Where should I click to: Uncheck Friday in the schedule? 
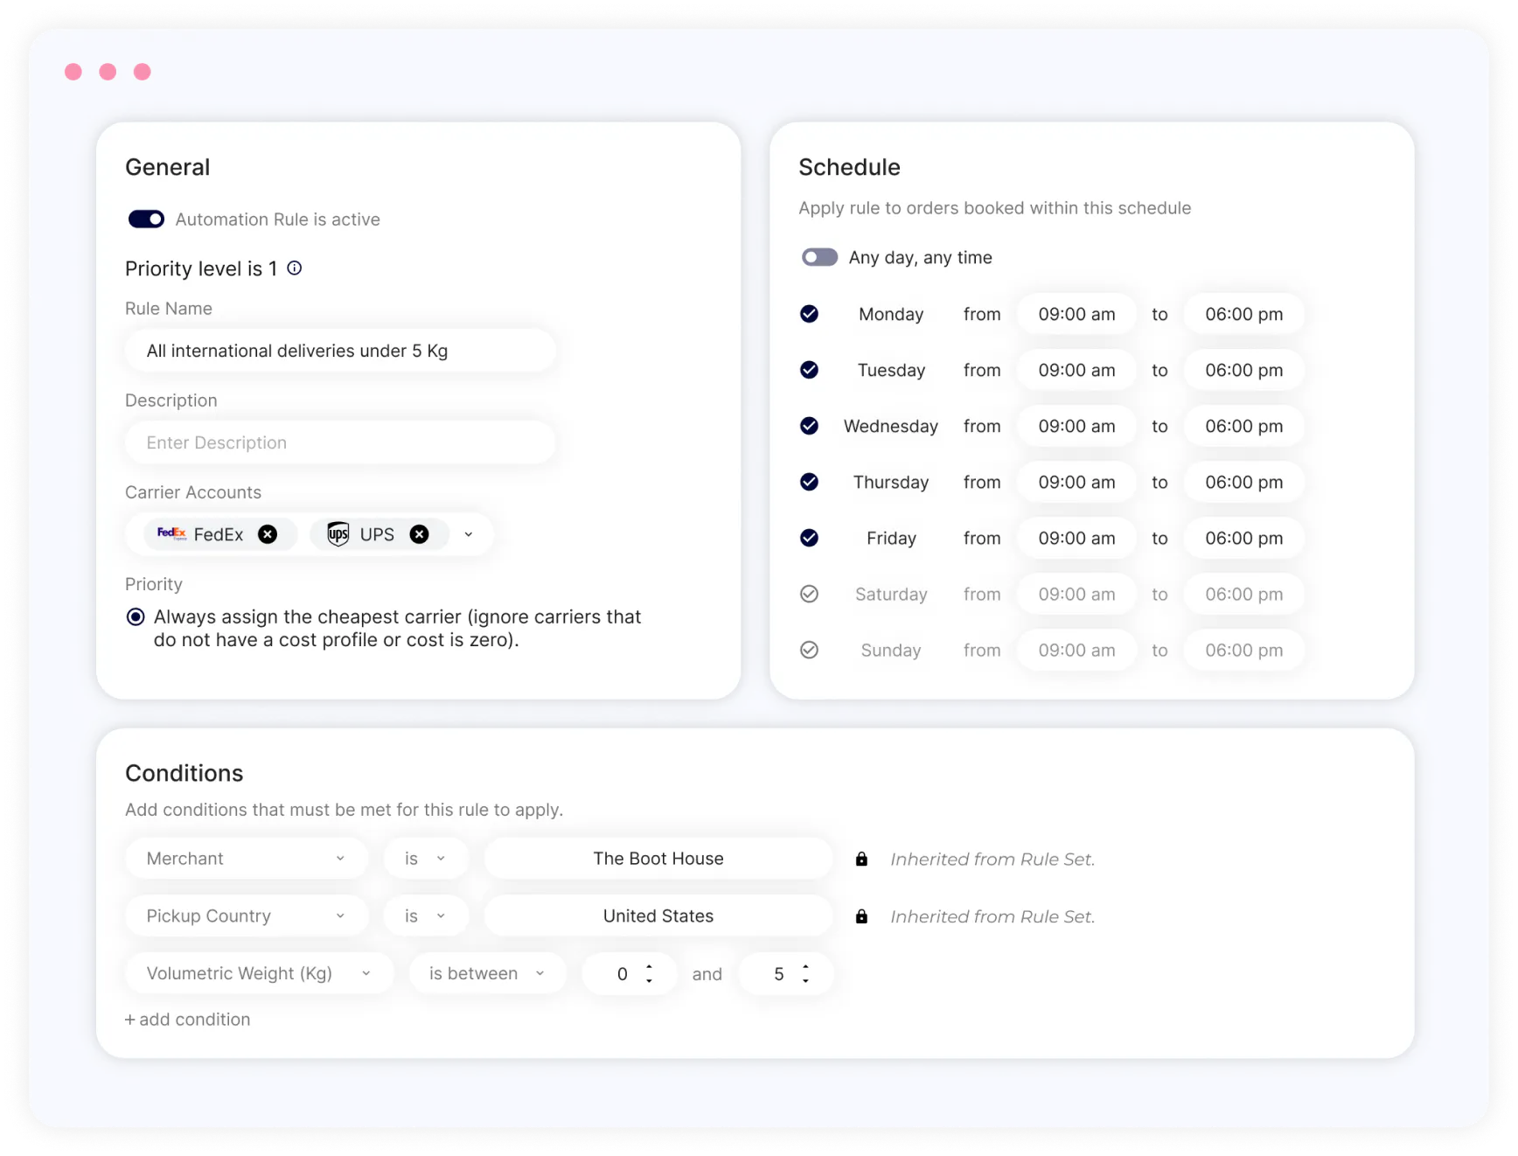pos(809,538)
